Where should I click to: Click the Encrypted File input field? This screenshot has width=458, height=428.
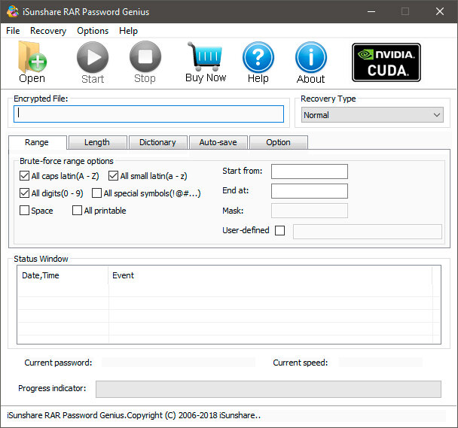[x=148, y=114]
